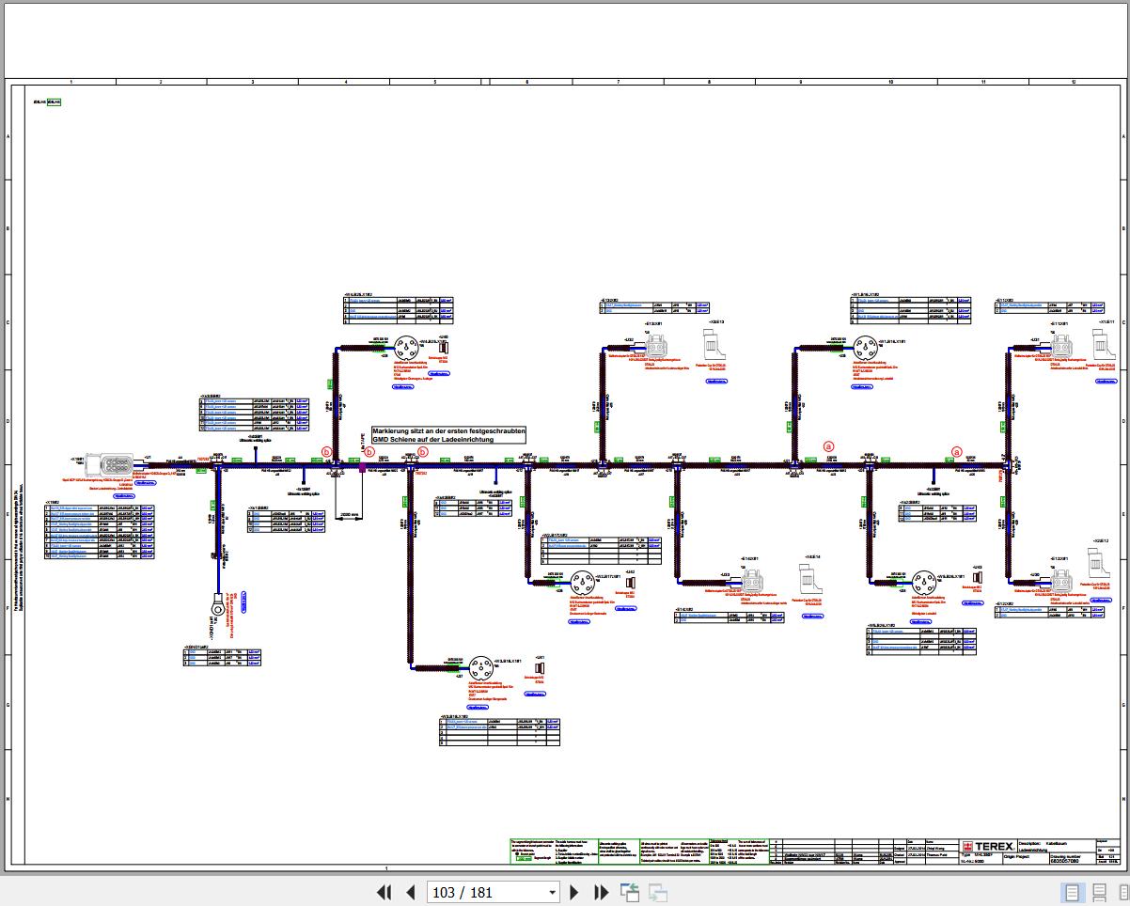1130x906 pixels.
Task: Enable single page view mode
Action: pos(1071,892)
